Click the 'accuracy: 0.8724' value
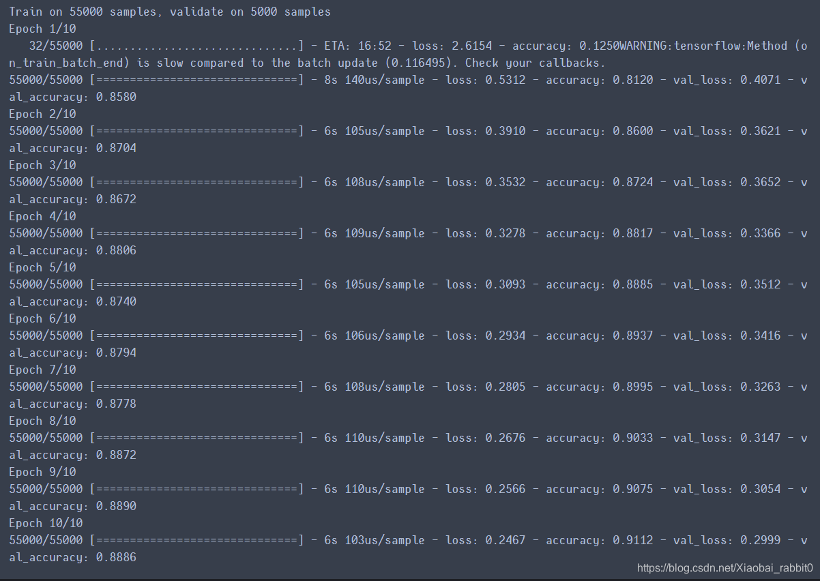The height and width of the screenshot is (581, 820). click(x=599, y=182)
